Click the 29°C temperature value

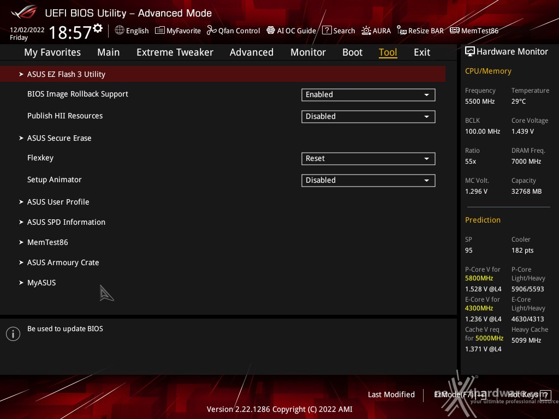[519, 101]
